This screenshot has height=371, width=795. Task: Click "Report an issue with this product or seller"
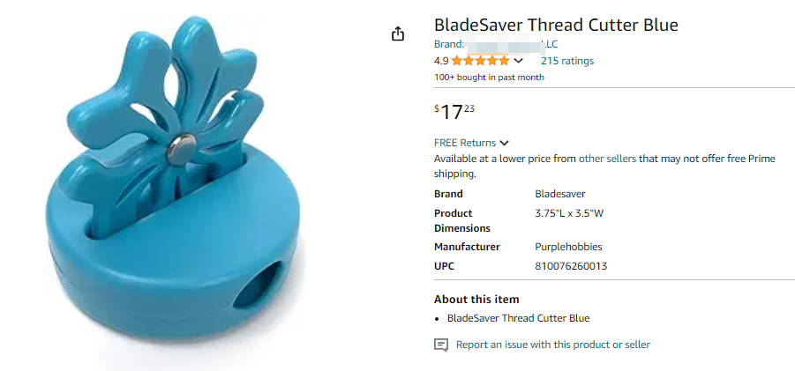(x=552, y=345)
